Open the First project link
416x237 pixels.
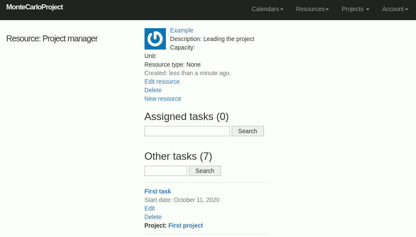coord(185,225)
